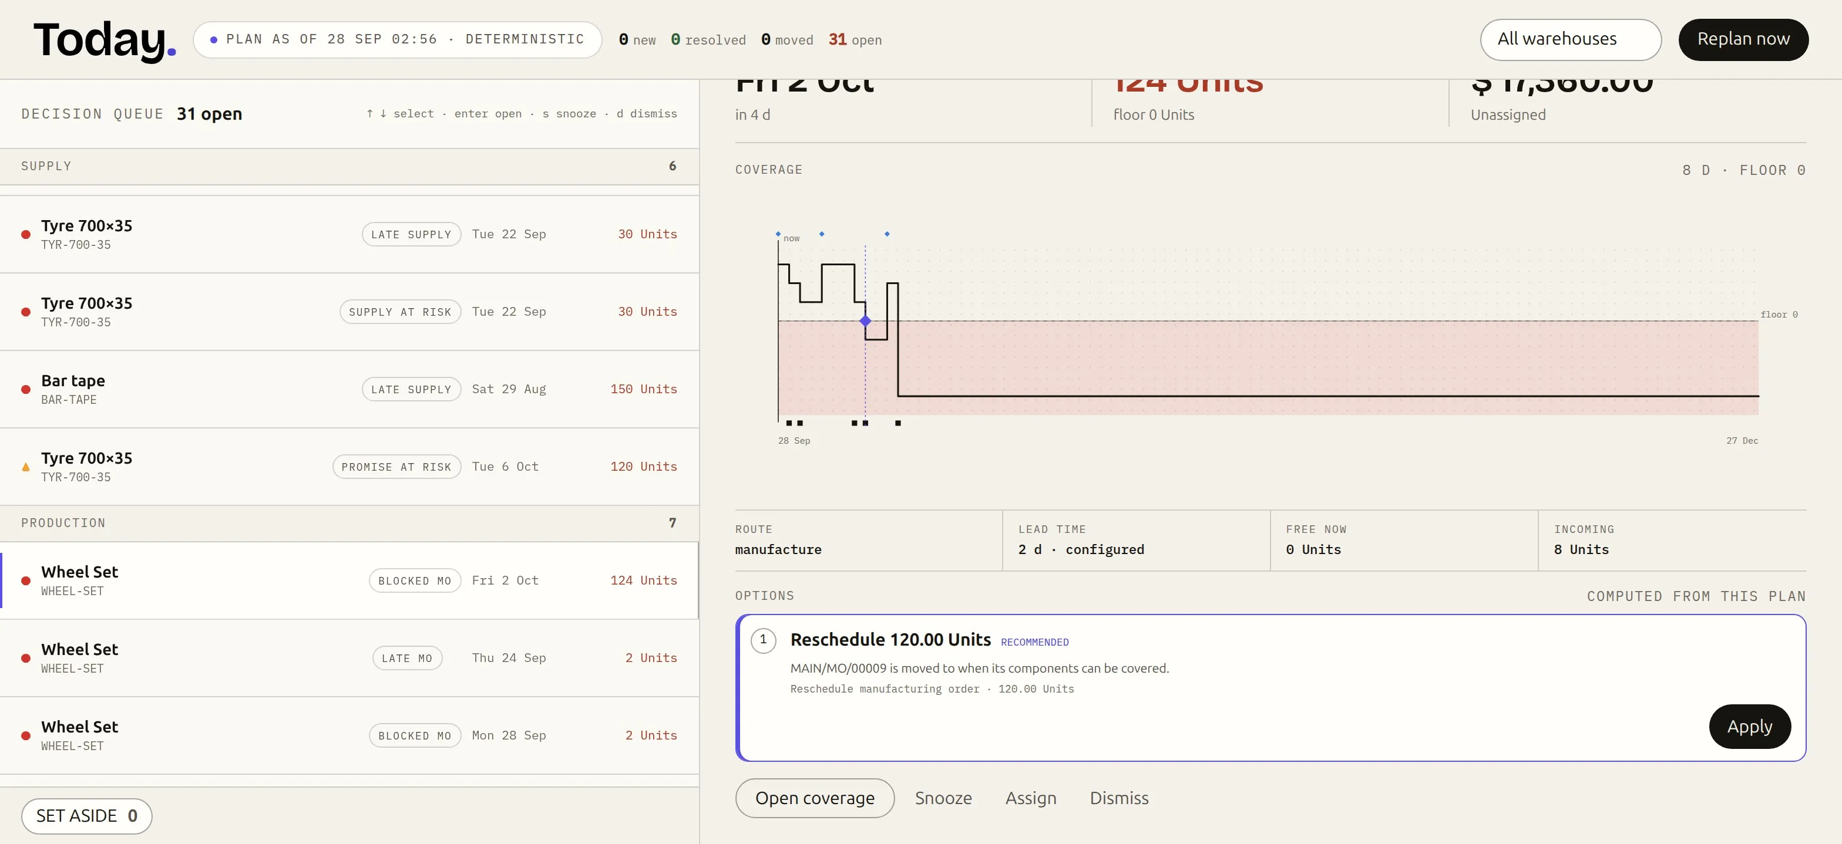
Task: Open the All warehouses selector
Action: click(x=1570, y=39)
